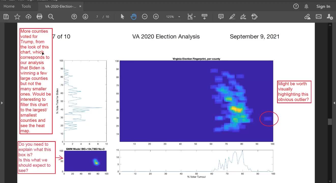Click the '7 of 10' page header text

click(x=61, y=37)
